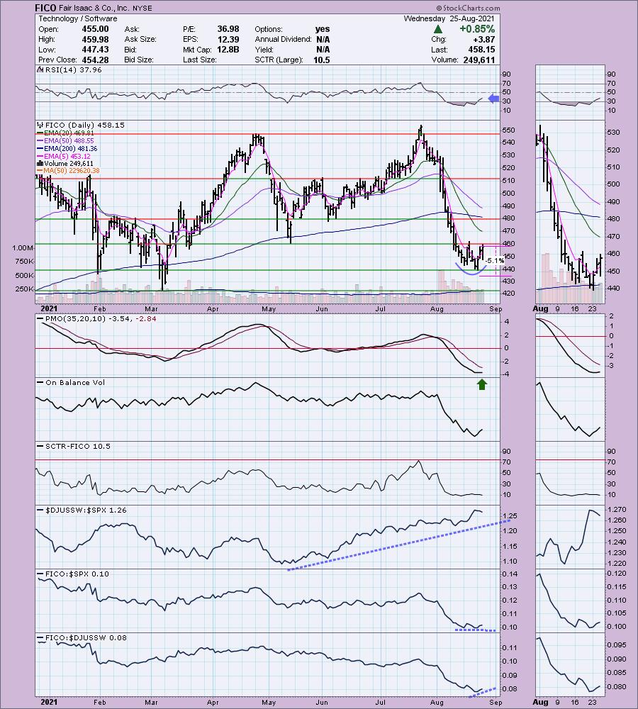The width and height of the screenshot is (638, 709).
Task: Select the P/E value 36.98
Action: pyautogui.click(x=228, y=29)
